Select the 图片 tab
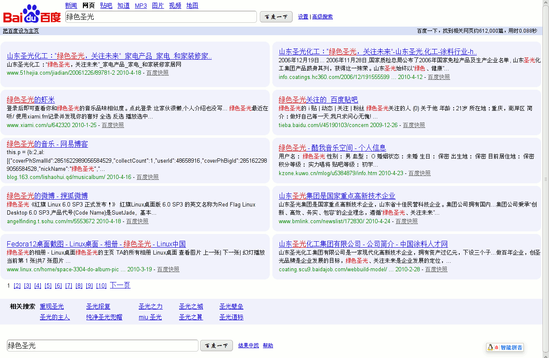 click(158, 6)
